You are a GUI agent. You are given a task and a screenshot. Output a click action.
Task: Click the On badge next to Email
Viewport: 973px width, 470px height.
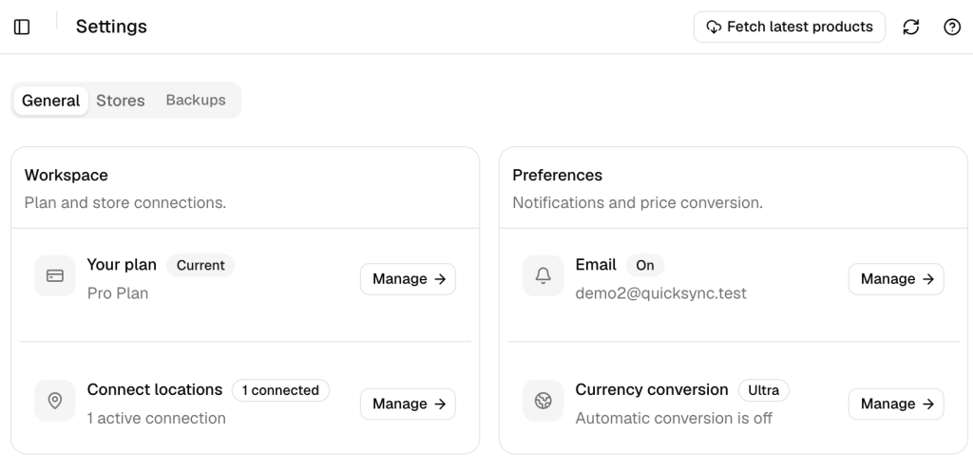(x=645, y=265)
